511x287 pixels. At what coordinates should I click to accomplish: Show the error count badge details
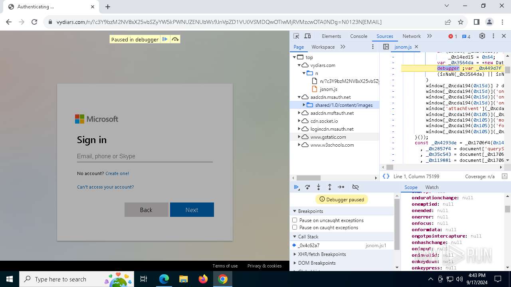(453, 36)
